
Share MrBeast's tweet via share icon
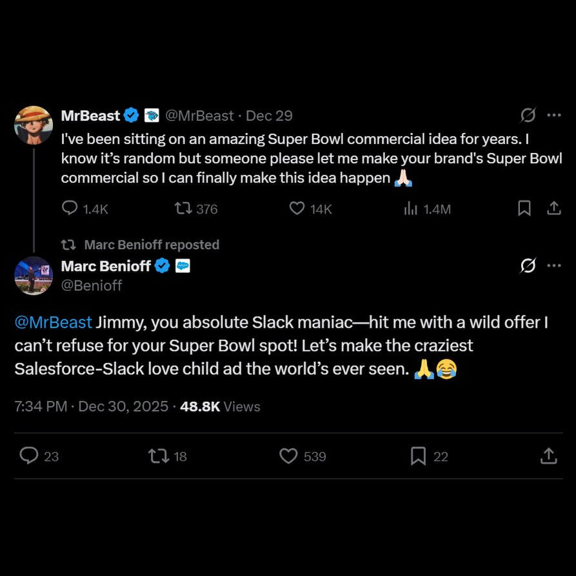click(x=553, y=208)
